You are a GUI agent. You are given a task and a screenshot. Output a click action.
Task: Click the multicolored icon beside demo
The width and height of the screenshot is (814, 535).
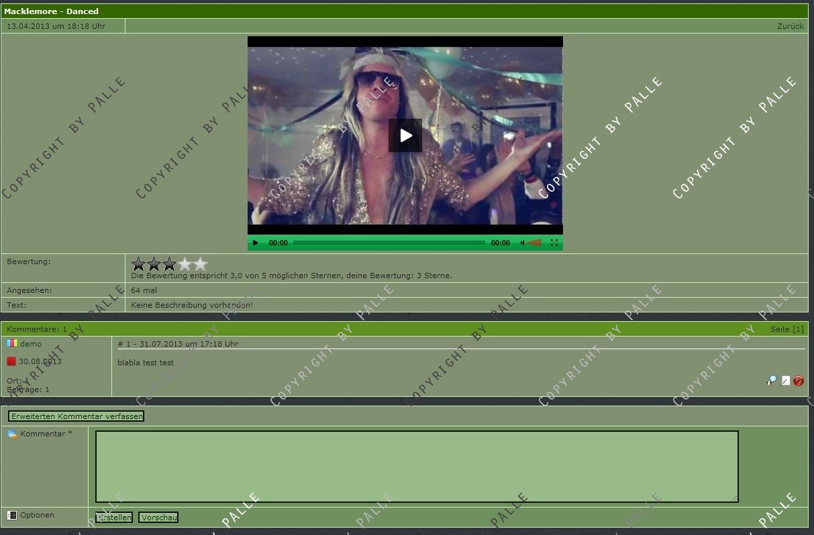(x=11, y=343)
